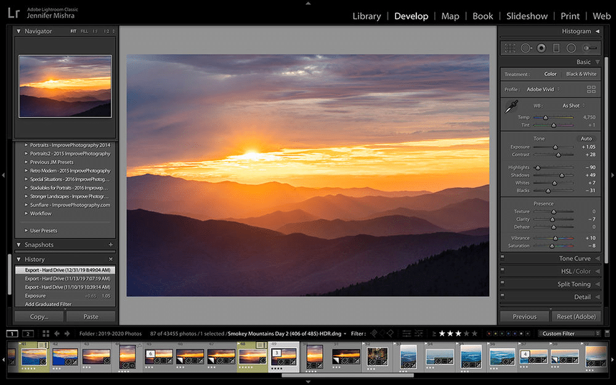Open the profile browser grid icon
The image size is (616, 385).
(x=591, y=89)
